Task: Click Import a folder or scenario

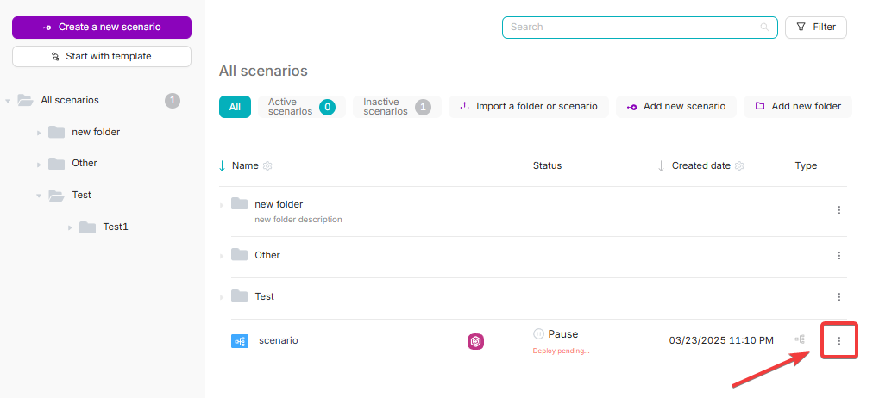Action: (x=528, y=107)
